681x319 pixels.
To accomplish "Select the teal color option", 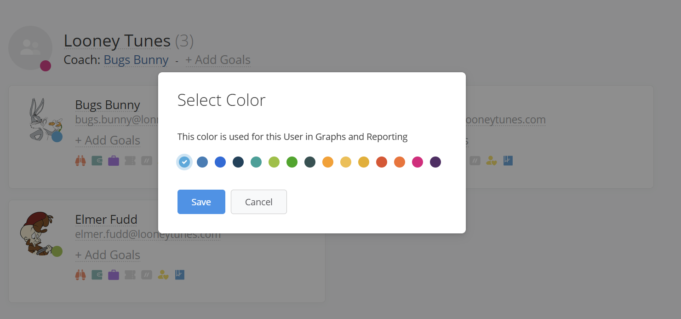I will coord(256,162).
